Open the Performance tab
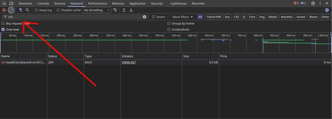The height and width of the screenshot is (119, 332). (98, 3)
